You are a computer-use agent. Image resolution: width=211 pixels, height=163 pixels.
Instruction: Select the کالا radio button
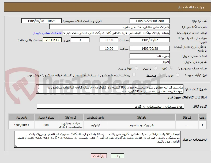pyautogui.click(x=171, y=68)
